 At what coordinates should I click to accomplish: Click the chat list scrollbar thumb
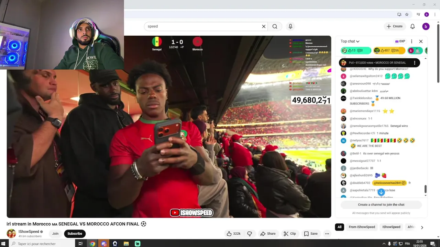click(x=426, y=189)
